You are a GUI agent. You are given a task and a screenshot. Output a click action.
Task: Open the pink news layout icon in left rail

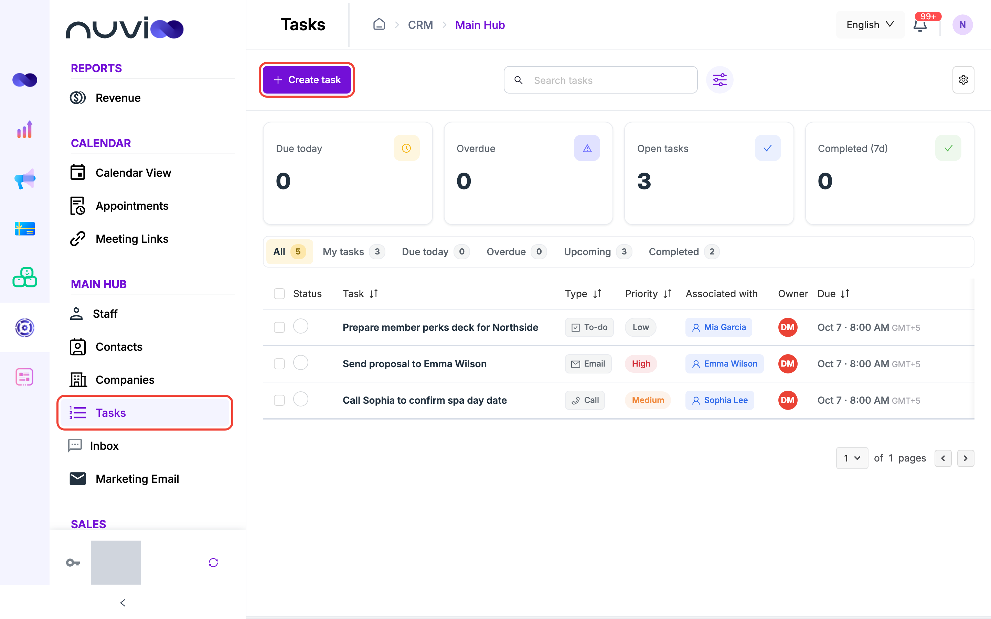24,377
